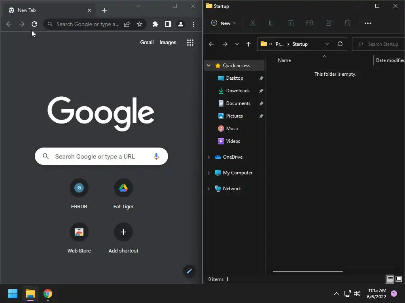Click the Startup breadcrumb segment

(x=300, y=44)
